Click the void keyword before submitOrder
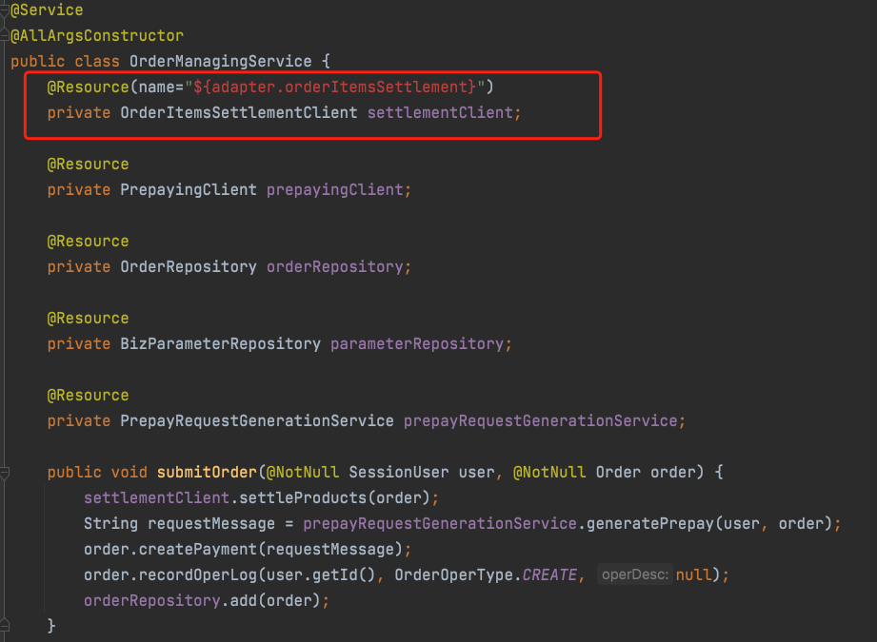 click(130, 473)
